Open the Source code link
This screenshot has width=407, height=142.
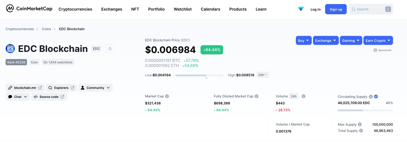coord(49,97)
